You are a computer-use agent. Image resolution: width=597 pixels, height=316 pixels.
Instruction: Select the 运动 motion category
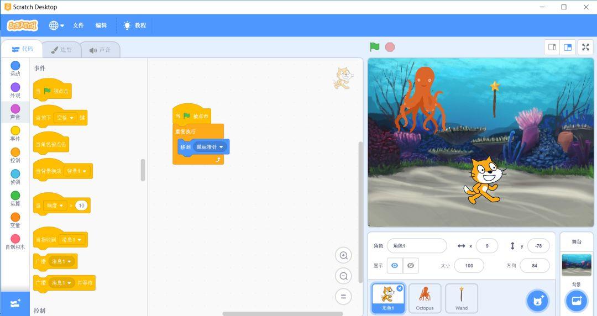[15, 69]
